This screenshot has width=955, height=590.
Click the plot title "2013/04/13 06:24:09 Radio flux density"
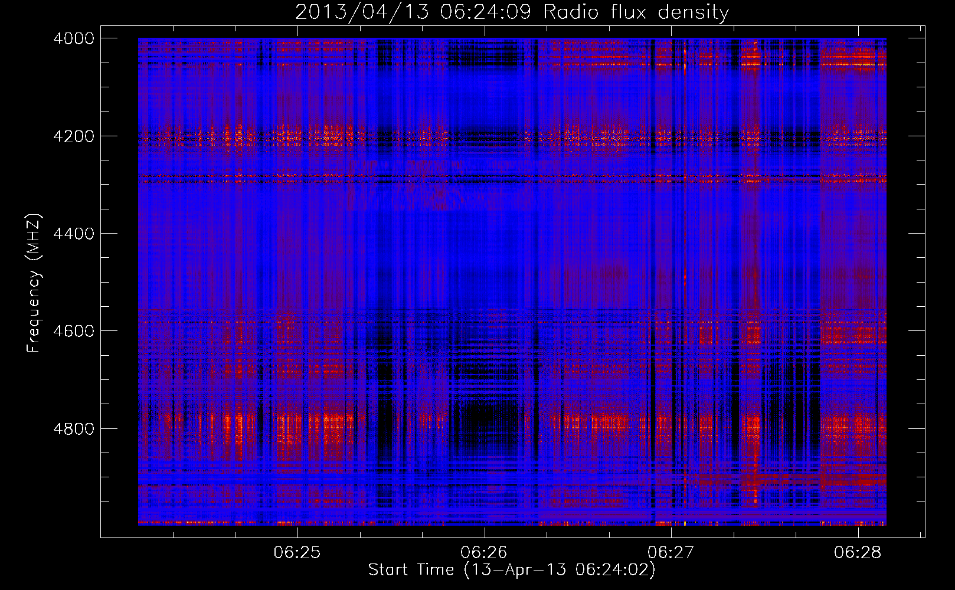coord(512,12)
